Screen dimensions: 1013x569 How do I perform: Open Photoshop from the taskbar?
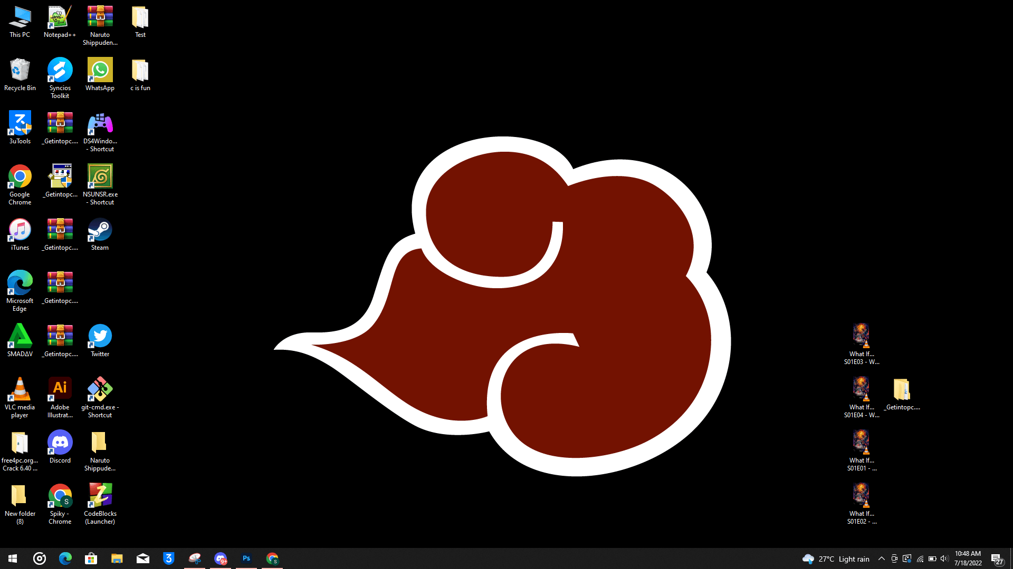click(x=246, y=558)
